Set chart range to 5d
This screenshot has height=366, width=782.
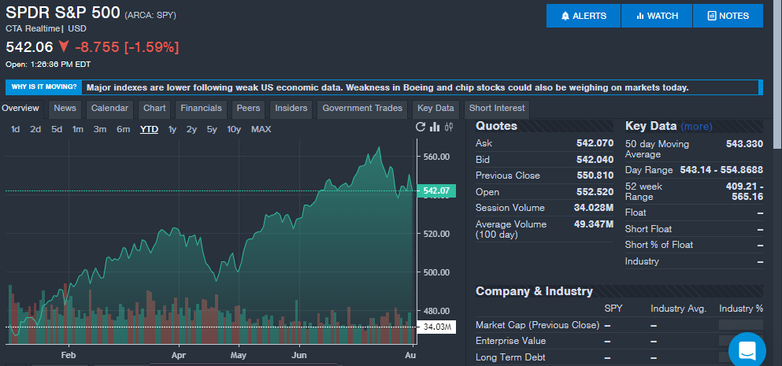click(x=57, y=130)
